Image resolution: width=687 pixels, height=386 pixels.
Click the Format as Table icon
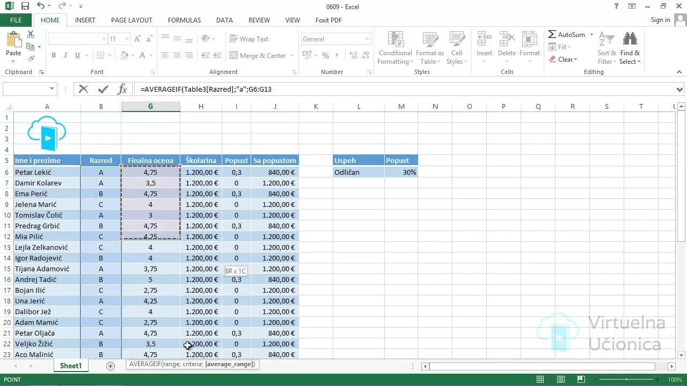click(x=430, y=40)
